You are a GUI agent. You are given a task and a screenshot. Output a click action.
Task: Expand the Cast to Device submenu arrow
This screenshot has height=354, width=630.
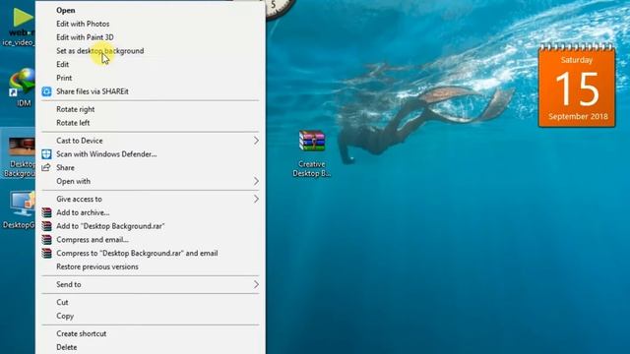(256, 141)
